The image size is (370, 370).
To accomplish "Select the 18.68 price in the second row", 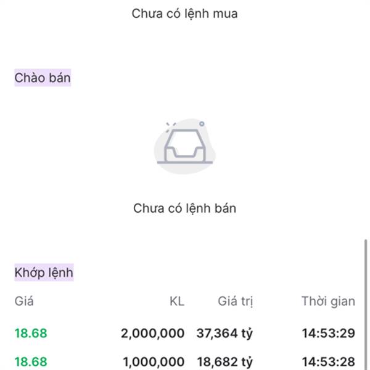I will coord(31,362).
